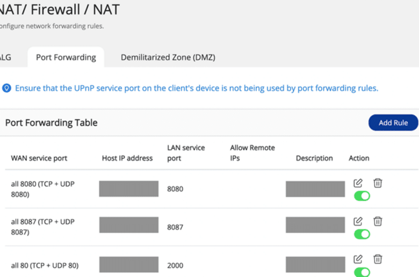Viewport: 419px width, 277px height.
Task: Edit the all 80 forwarding rule
Action: click(358, 259)
